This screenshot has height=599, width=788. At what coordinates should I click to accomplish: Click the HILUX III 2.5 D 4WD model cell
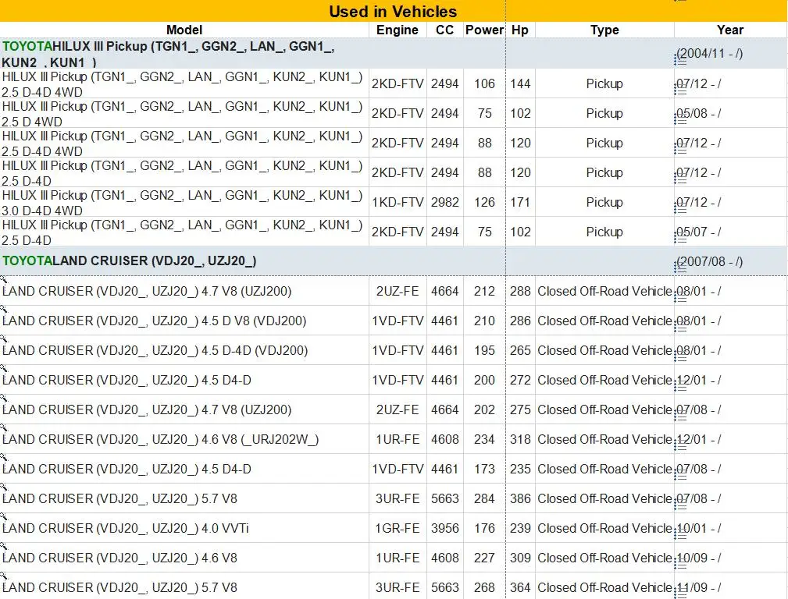[183, 113]
